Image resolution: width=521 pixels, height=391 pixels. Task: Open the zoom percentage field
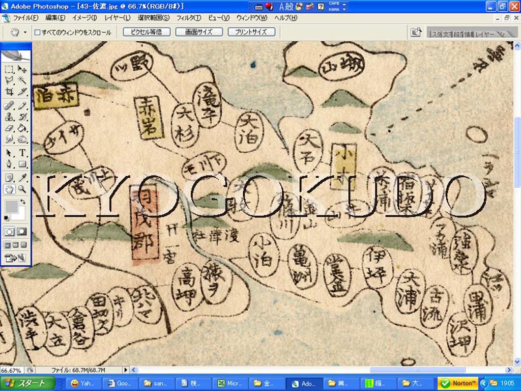(x=12, y=370)
